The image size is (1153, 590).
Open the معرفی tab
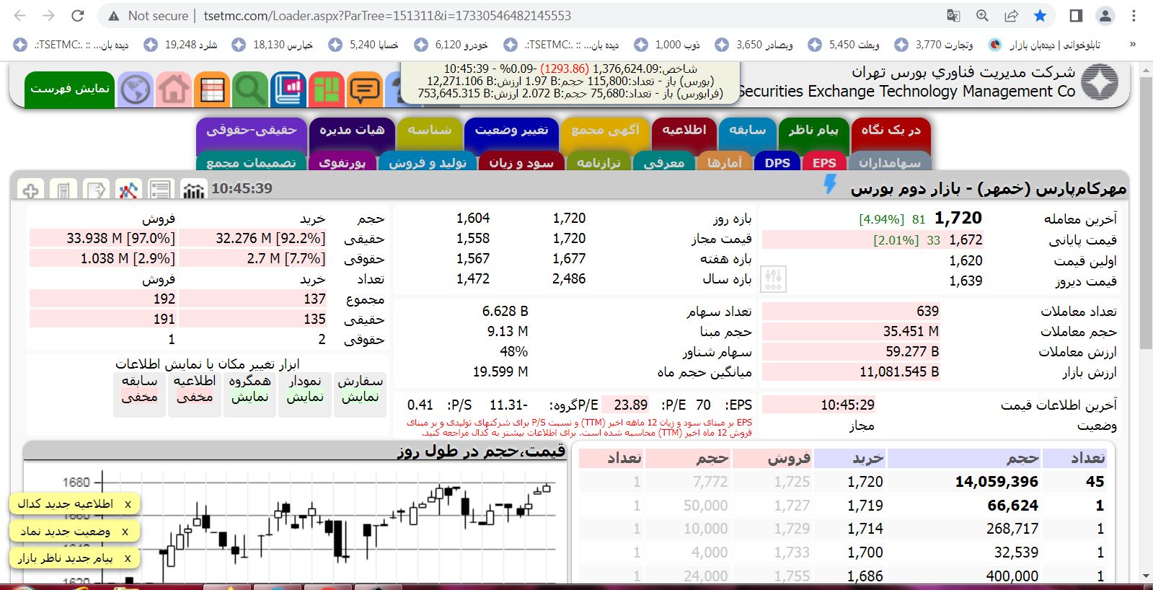click(x=663, y=162)
